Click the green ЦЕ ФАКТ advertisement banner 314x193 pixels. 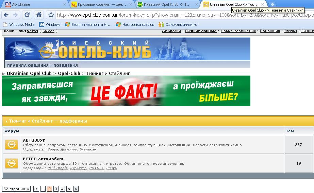coord(126,91)
